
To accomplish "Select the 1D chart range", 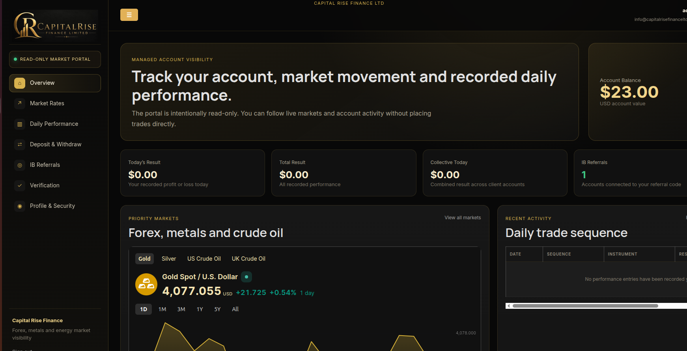I will 144,309.
